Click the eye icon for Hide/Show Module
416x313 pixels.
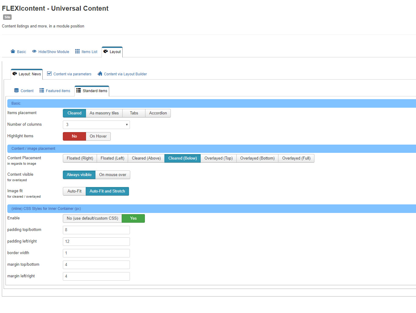(x=34, y=51)
